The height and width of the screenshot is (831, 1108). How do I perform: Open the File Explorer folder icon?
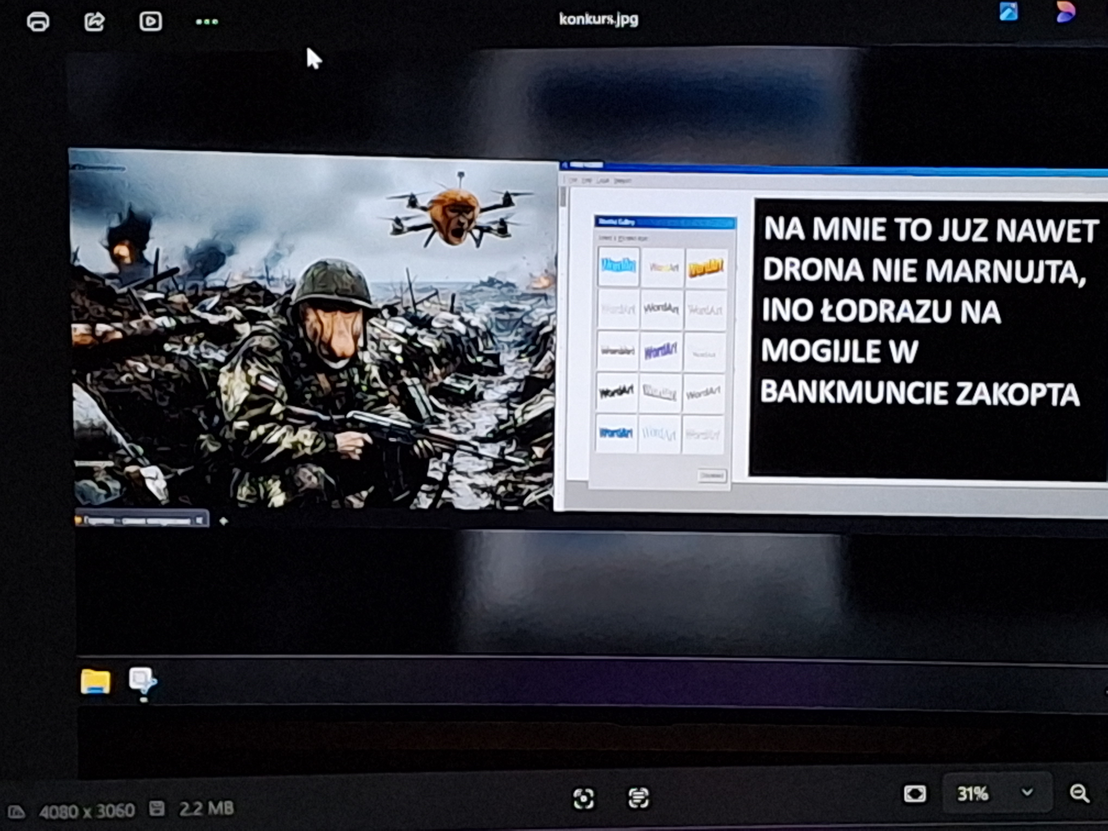tap(95, 681)
